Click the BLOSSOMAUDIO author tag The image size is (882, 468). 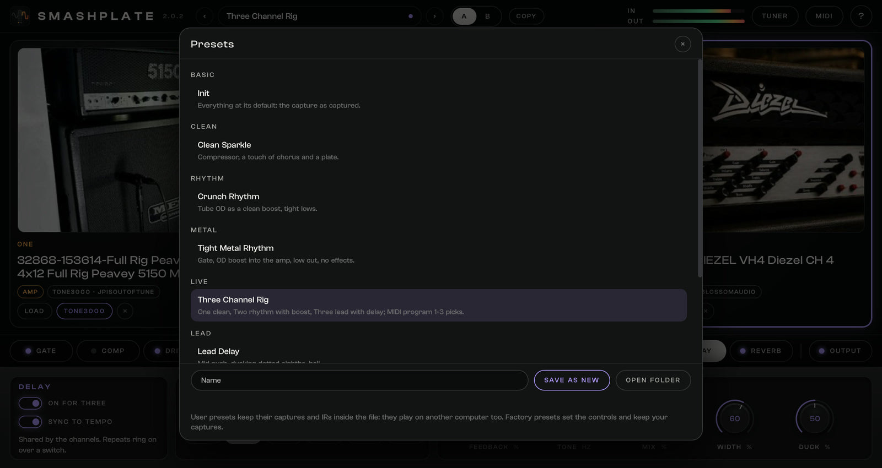click(x=731, y=292)
